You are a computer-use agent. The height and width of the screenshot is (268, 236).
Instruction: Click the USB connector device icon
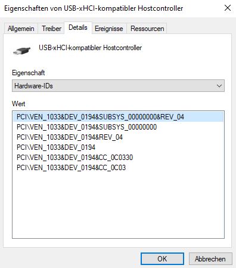coord(21,50)
